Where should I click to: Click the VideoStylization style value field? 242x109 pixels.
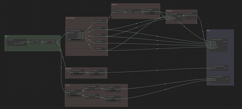pos(74,95)
